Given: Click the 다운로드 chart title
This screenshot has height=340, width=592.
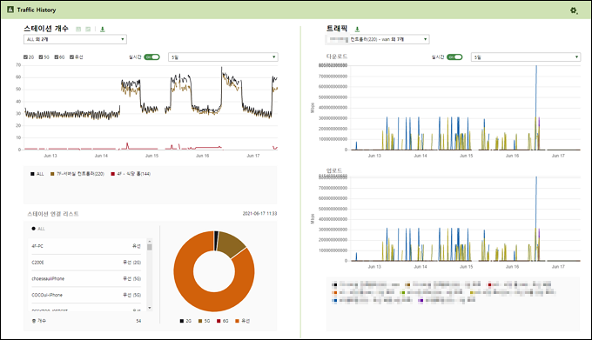Looking at the screenshot, I should pyautogui.click(x=337, y=57).
